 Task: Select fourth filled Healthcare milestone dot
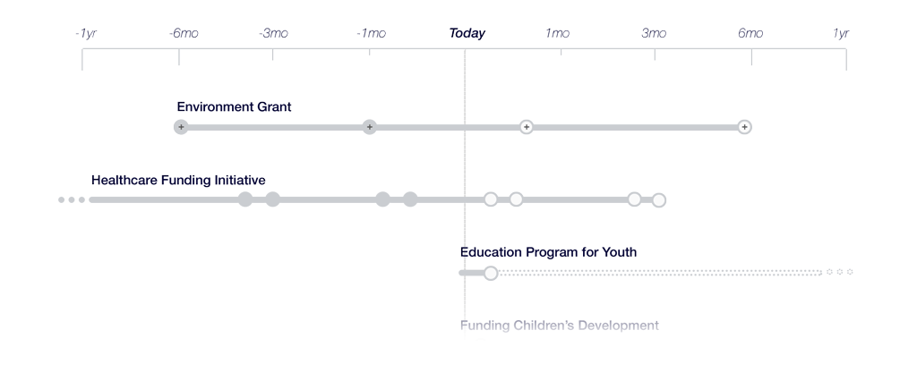click(x=410, y=199)
